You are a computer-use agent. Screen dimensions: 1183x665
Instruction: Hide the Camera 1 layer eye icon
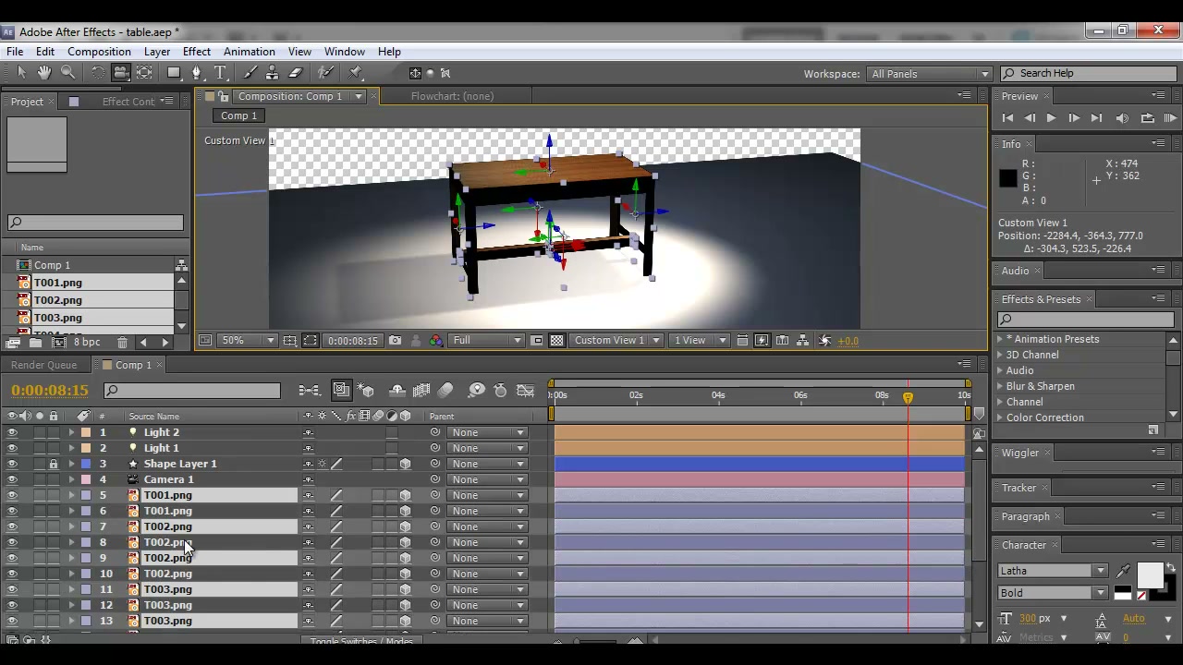pos(12,479)
